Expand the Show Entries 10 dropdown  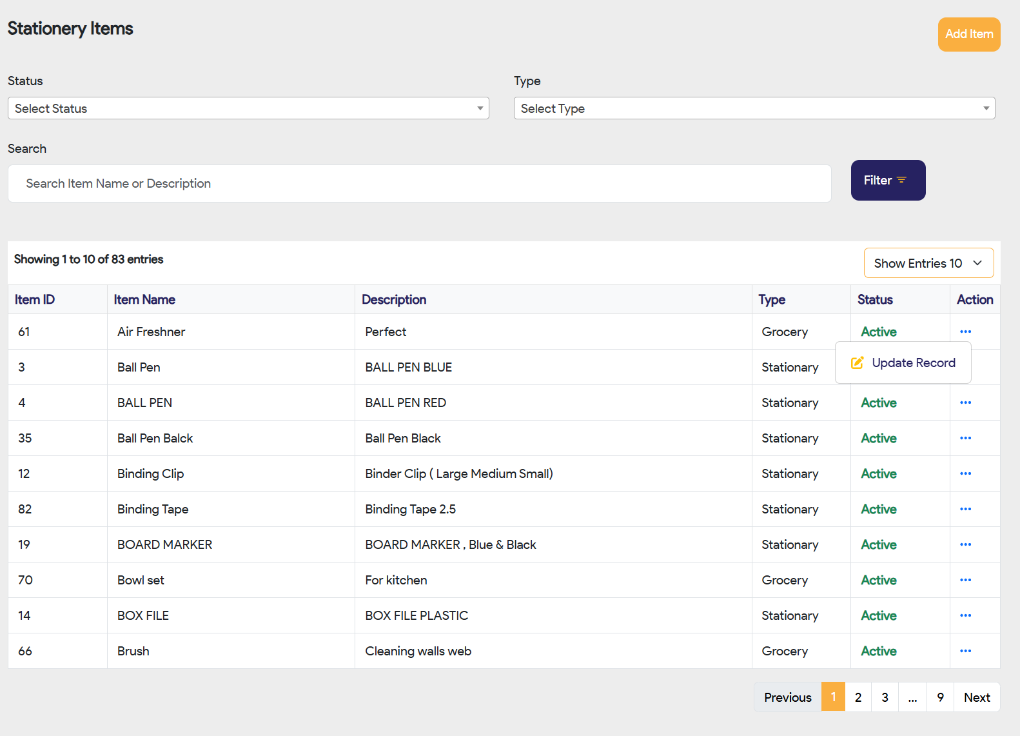(928, 263)
